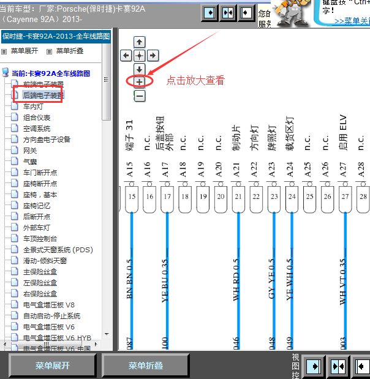Viewport: 370px width, 379px height.
Task: Open 自动启动-停止系统 entry
Action: coord(51,316)
